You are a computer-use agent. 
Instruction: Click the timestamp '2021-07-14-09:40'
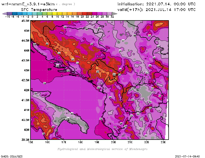pyautogui.click(x=187, y=156)
